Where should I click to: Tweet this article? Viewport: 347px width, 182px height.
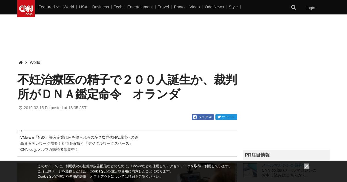226,117
